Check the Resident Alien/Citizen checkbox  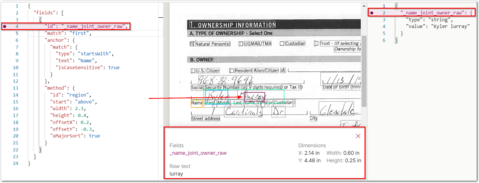tap(232, 71)
